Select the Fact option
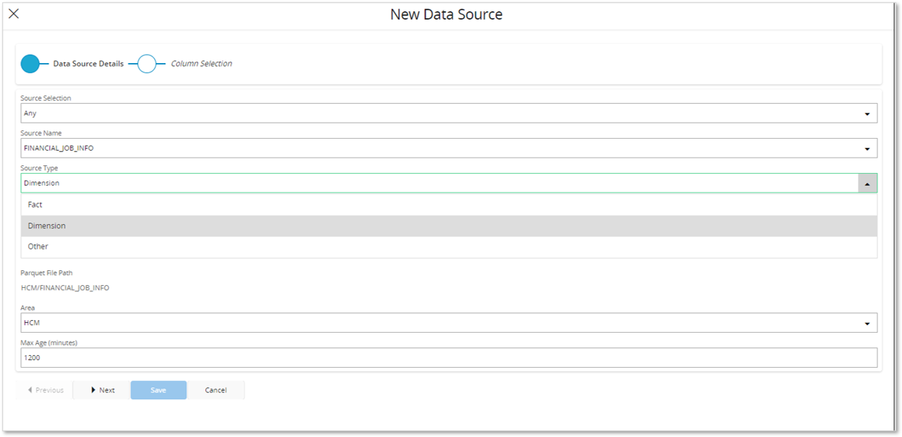902x437 pixels. tap(35, 204)
